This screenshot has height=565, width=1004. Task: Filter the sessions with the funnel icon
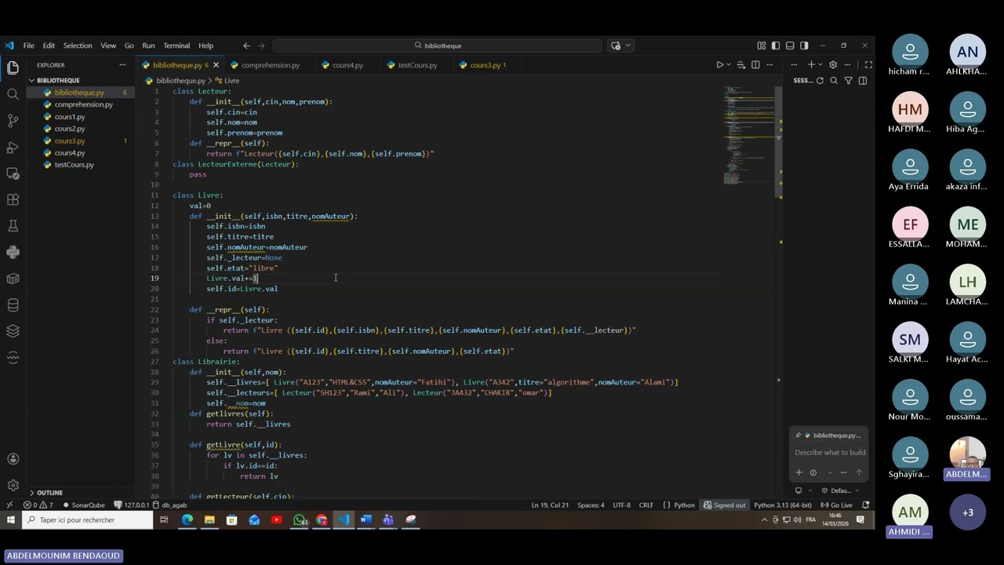[x=848, y=81]
